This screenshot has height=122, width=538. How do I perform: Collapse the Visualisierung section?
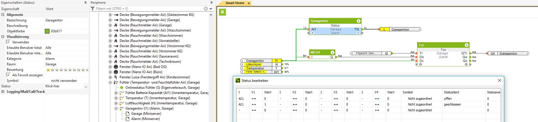coord(3,37)
